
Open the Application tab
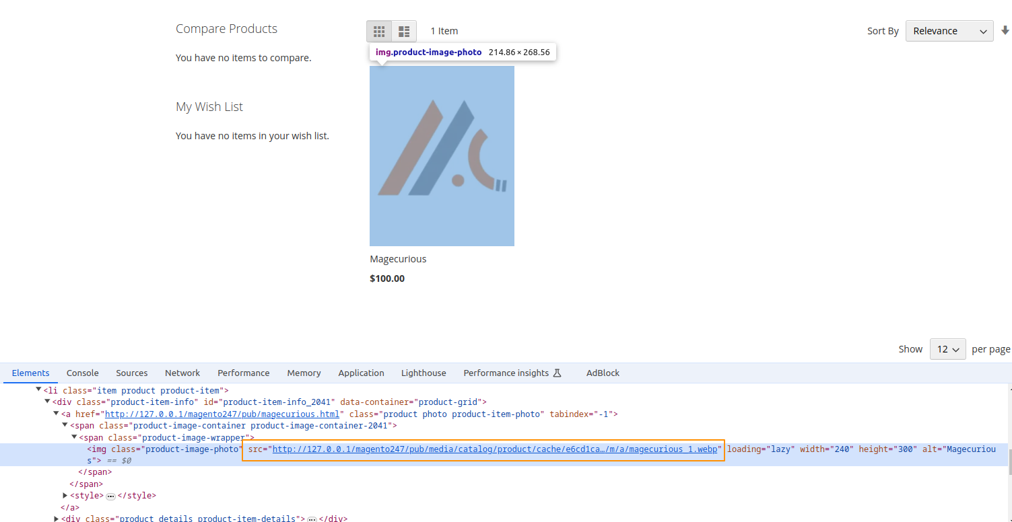coord(361,373)
